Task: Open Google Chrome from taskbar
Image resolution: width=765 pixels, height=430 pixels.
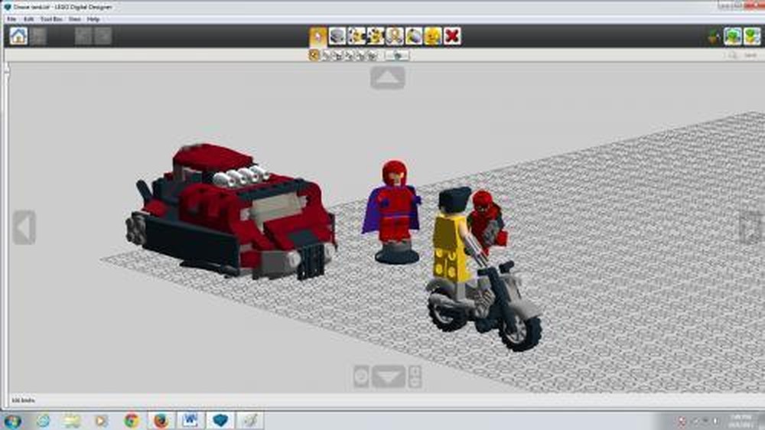Action: click(132, 421)
